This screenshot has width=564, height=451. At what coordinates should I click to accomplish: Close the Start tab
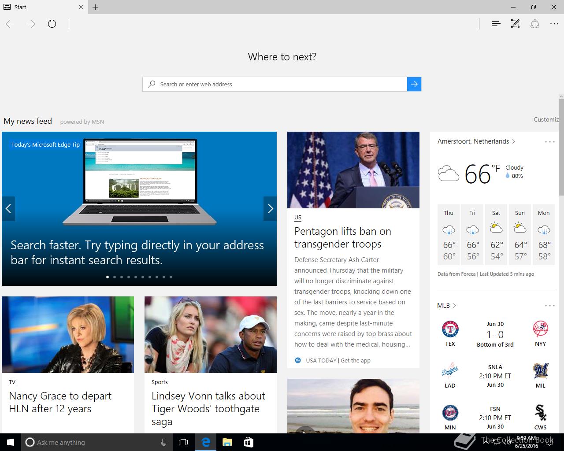81,7
